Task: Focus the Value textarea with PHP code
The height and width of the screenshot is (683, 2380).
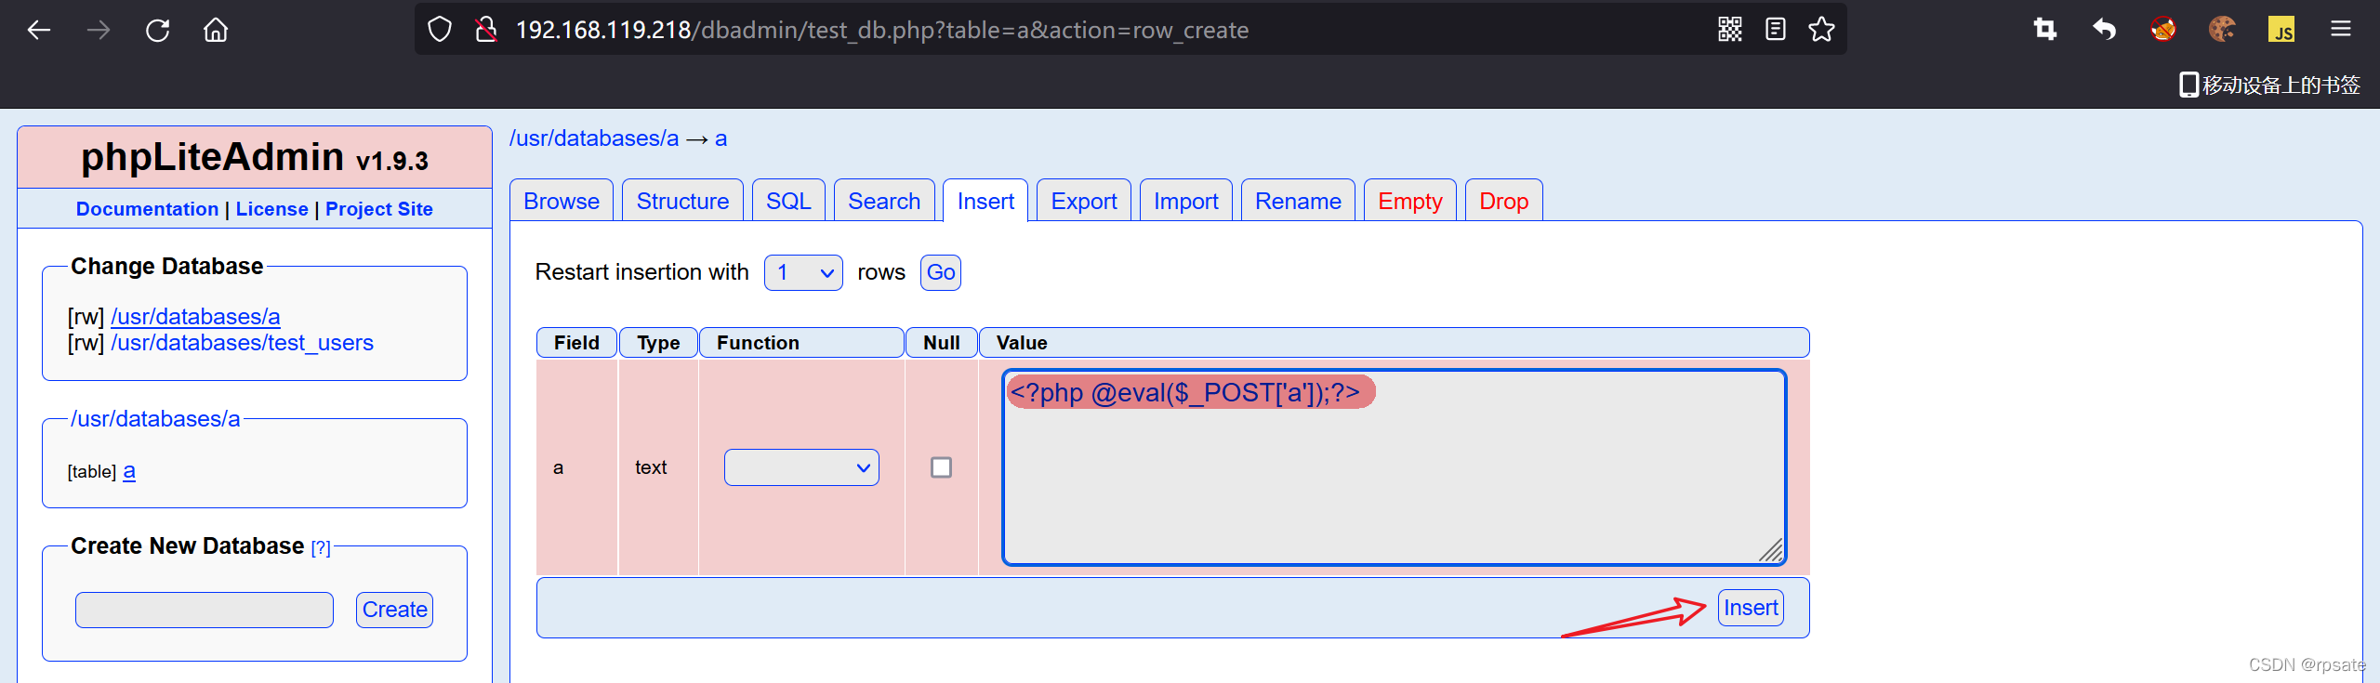Action: pyautogui.click(x=1394, y=467)
